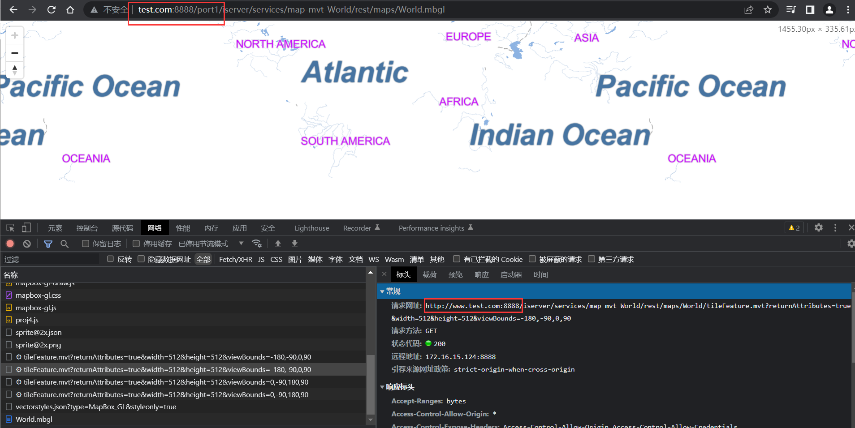This screenshot has height=428, width=855.
Task: Switch to 源代码 panel tab
Action: point(122,228)
